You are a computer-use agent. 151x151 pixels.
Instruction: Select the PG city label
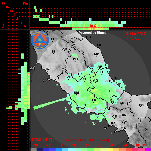click(75, 59)
